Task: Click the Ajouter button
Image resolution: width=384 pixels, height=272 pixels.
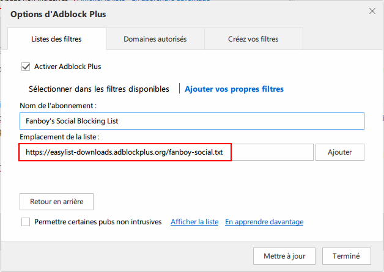Action: (x=340, y=152)
